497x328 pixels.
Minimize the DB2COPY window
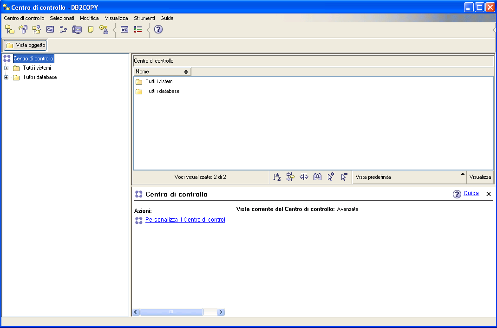point(469,7)
